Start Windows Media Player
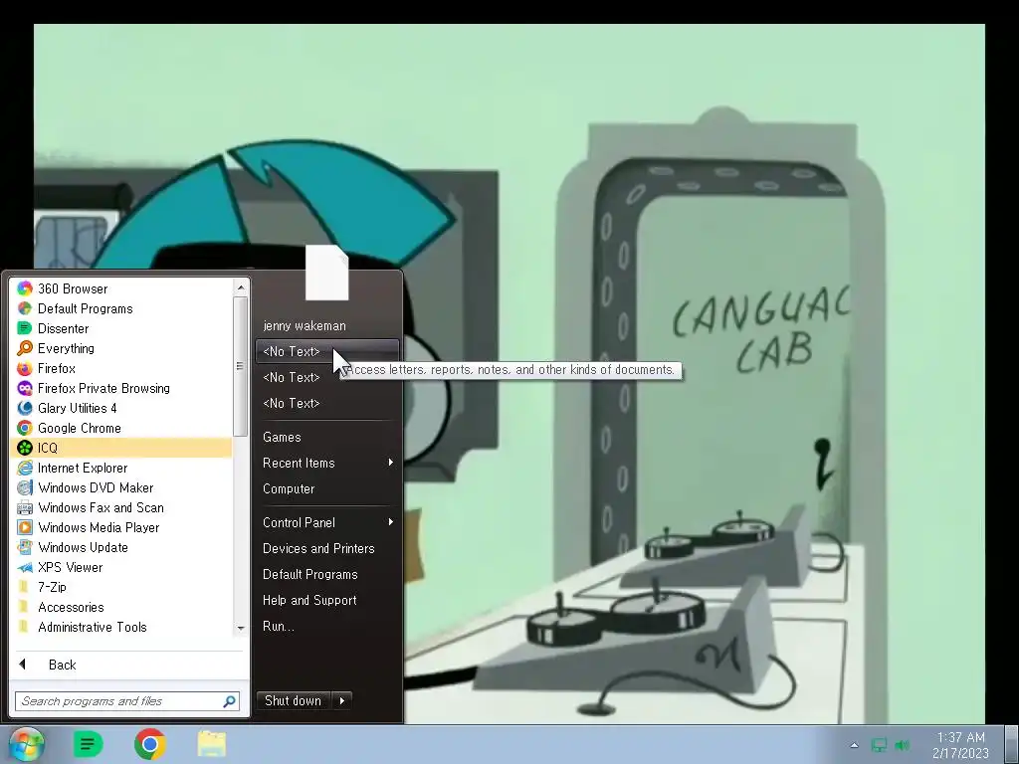The width and height of the screenshot is (1019, 764). coord(121,527)
